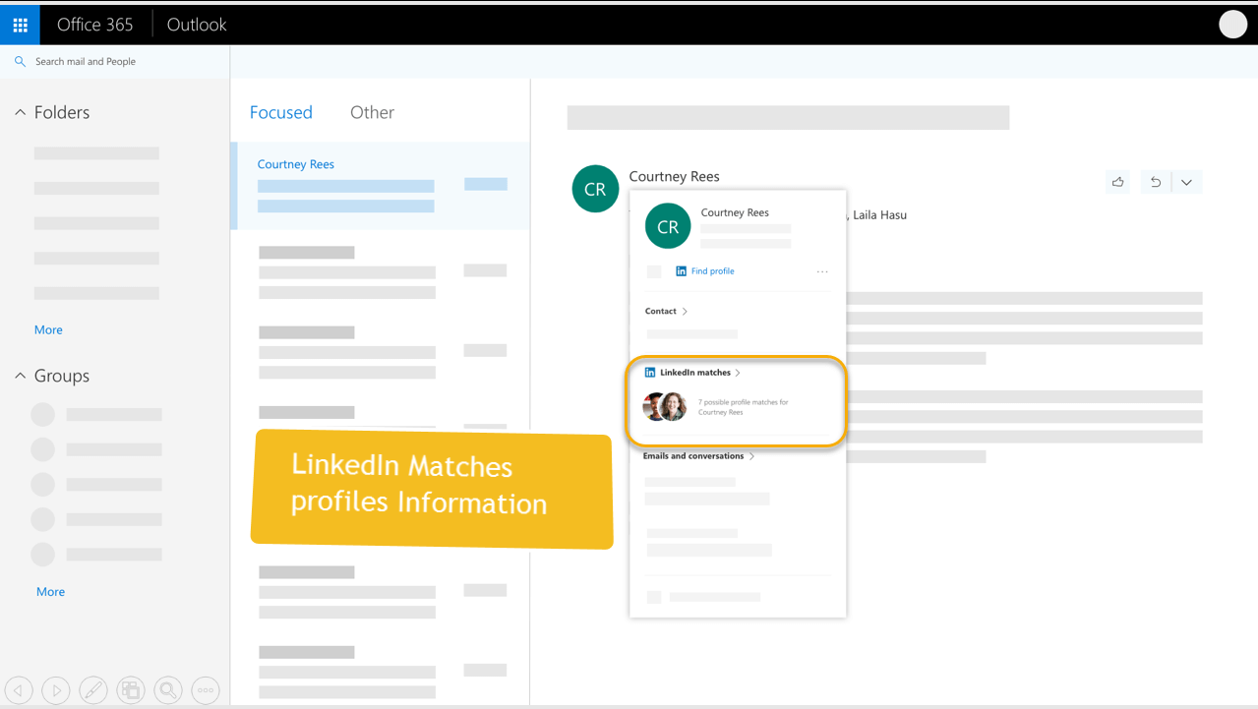Open the bottom toolbar's more options ellipsis
1258x709 pixels.
[x=206, y=690]
